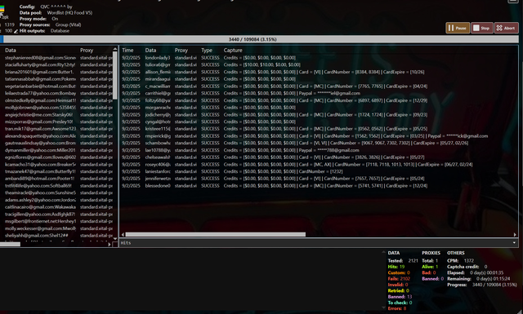Abort the job immediately
The image size is (523, 314).
(x=507, y=28)
